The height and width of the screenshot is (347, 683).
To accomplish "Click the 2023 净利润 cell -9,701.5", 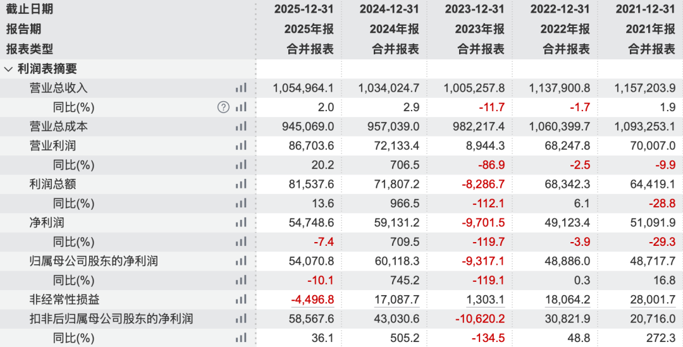I will (x=483, y=222).
